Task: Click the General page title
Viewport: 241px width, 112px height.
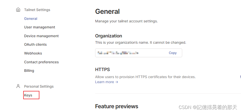Action: point(108,12)
